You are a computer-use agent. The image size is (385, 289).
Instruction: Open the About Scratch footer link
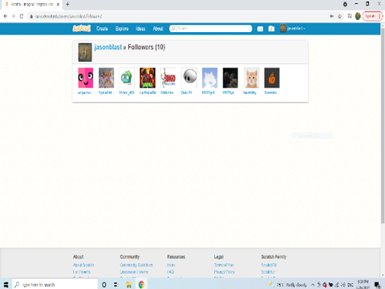tap(83, 265)
